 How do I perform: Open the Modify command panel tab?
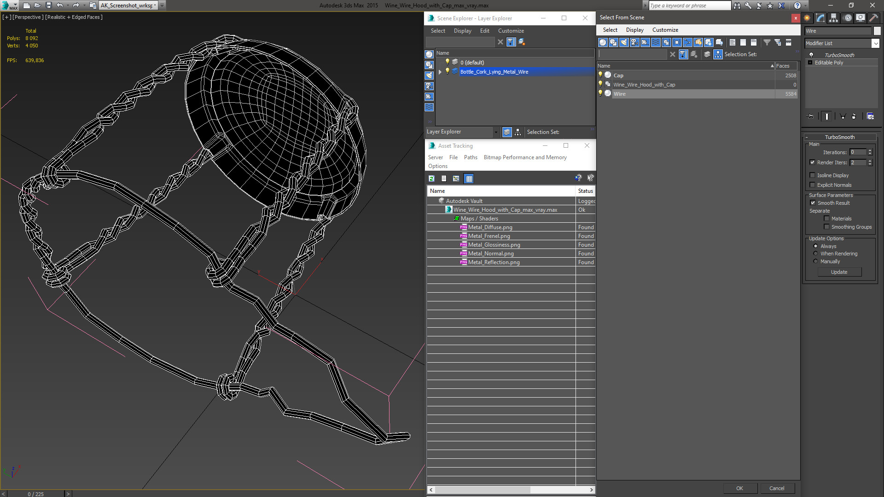[x=820, y=18]
